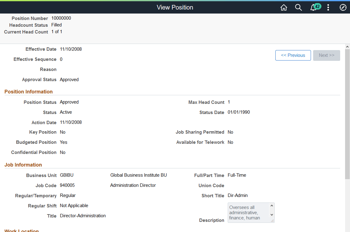
Task: Collapse the Job Information section
Action: pos(23,165)
